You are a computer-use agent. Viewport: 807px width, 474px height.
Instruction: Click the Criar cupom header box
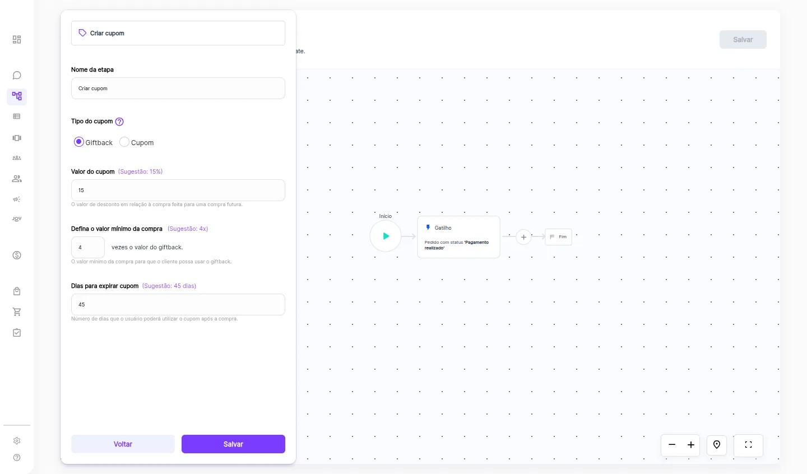click(178, 33)
